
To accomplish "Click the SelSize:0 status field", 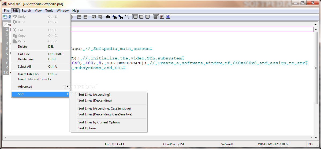I will pyautogui.click(x=238, y=144).
